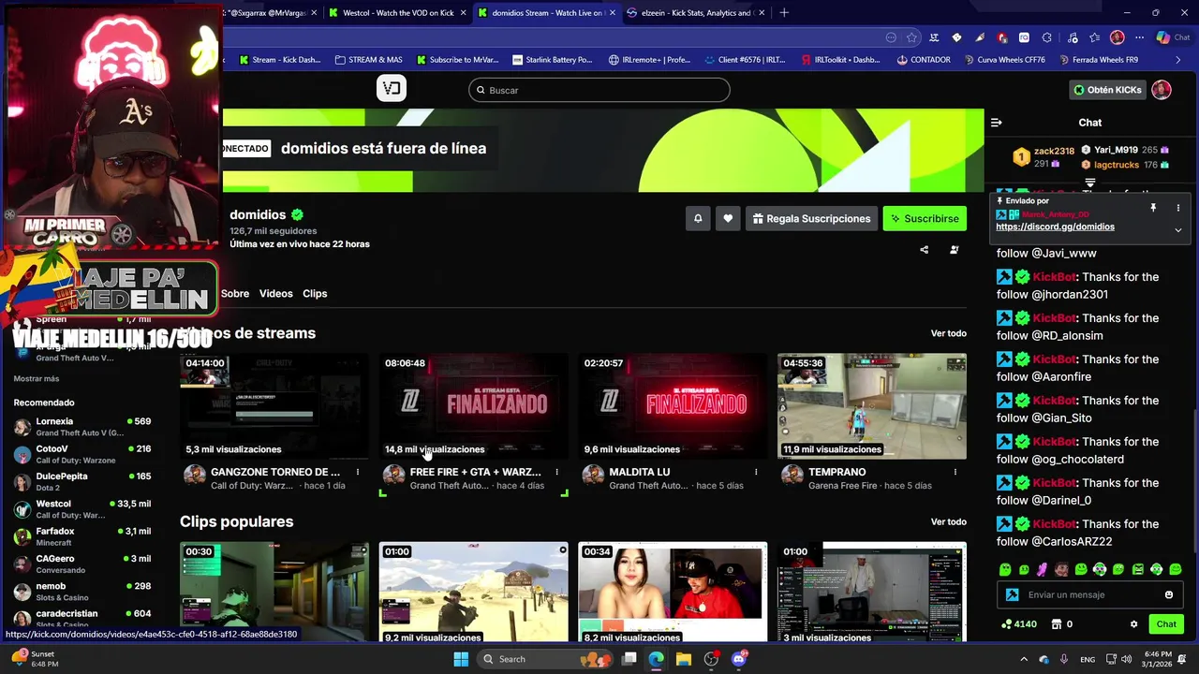
Task: Open the pinned message three-dot options
Action: pos(1177,207)
